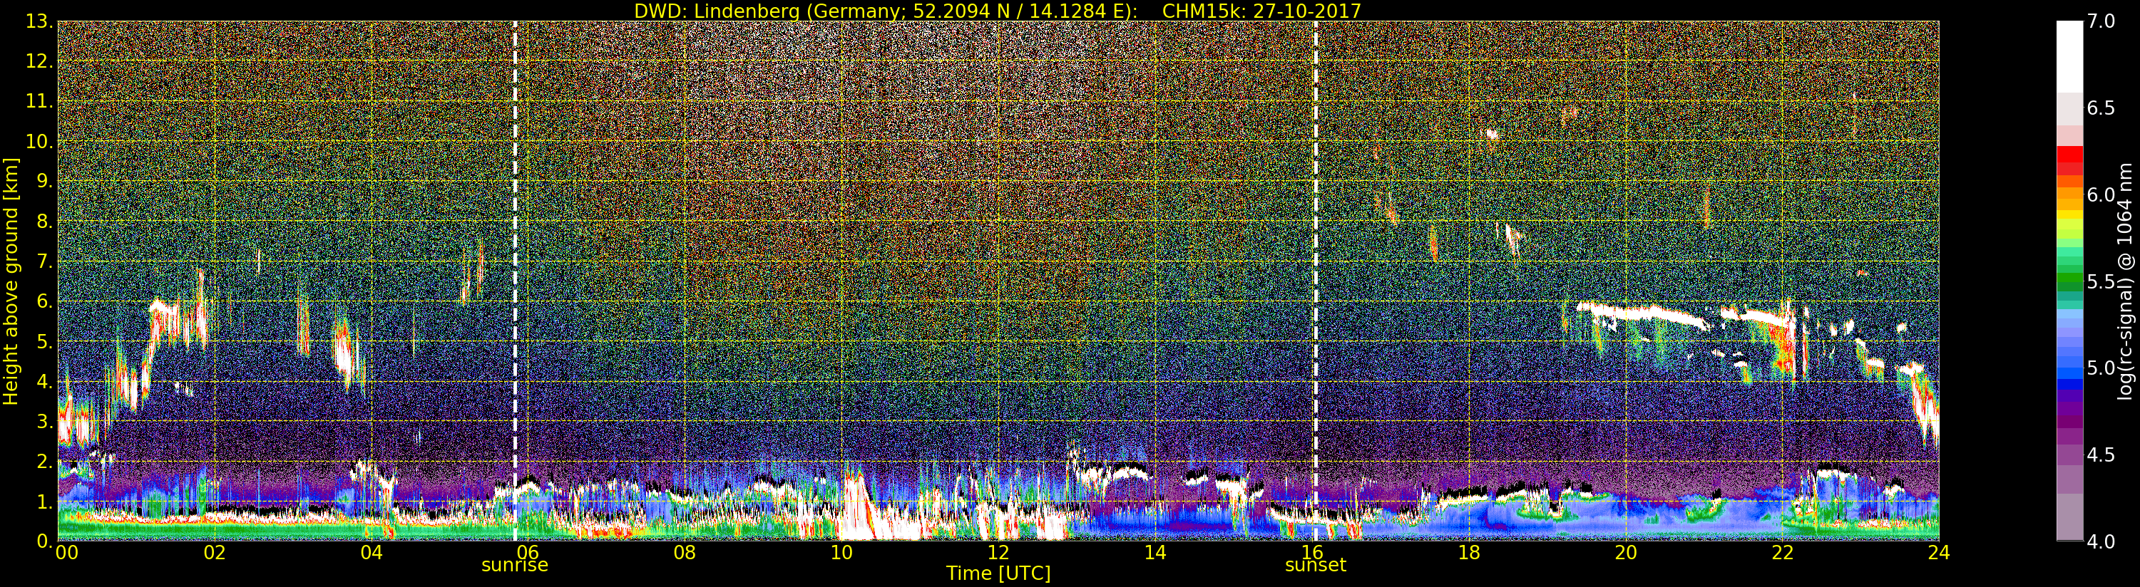Click the '5.5' colorbar tick value
The width and height of the screenshot is (2140, 587).
[x=2100, y=281]
